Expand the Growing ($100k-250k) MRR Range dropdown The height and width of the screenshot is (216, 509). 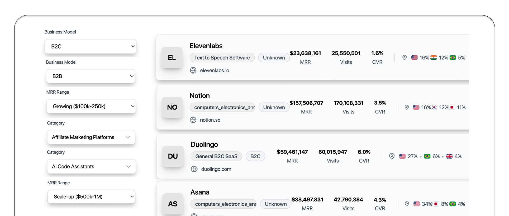coord(91,106)
